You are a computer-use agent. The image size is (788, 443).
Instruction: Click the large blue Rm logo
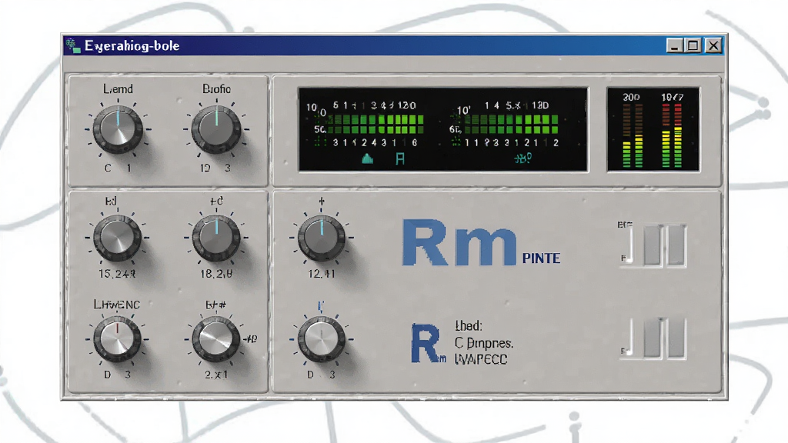459,242
